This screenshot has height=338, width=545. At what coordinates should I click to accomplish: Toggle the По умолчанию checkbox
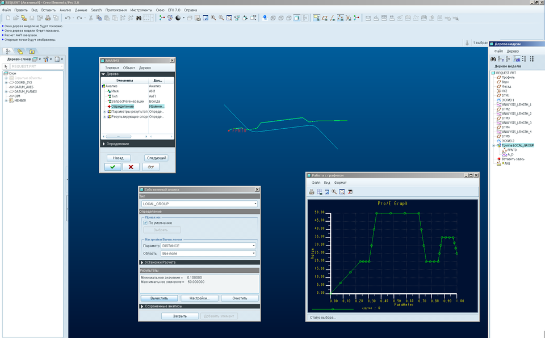click(x=145, y=222)
